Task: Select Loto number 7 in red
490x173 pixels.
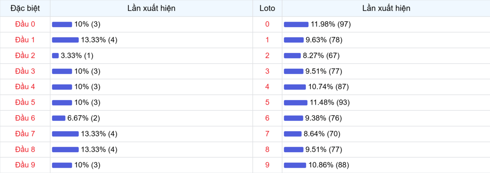Action: pos(267,134)
